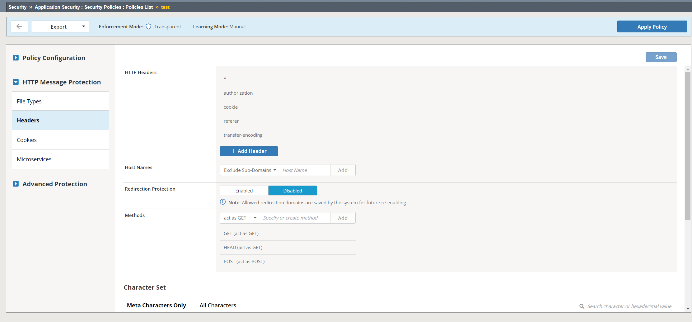Open File Types in the sidebar
692x322 pixels.
60,101
